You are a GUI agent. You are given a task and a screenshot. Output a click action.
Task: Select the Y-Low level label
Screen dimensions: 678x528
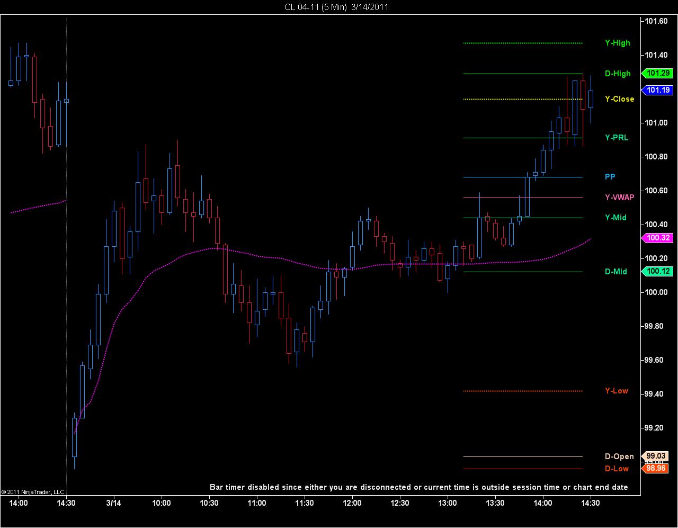[x=617, y=391]
